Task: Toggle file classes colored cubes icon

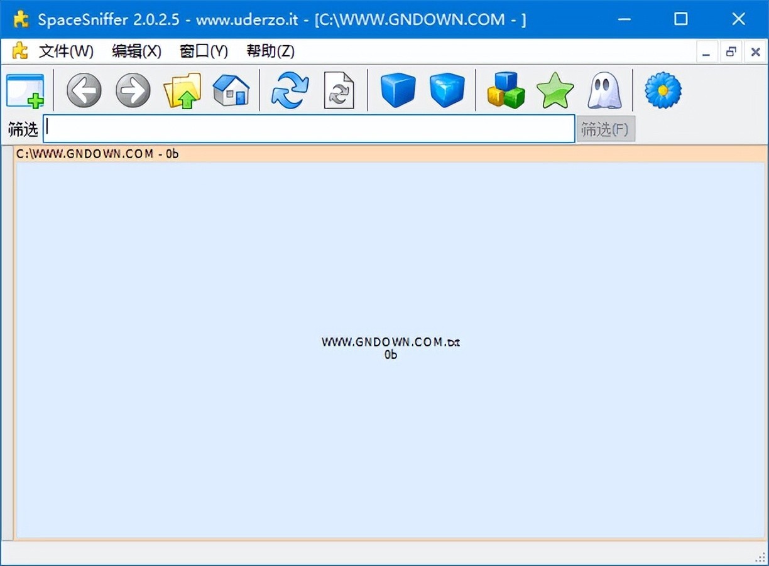Action: coord(506,90)
